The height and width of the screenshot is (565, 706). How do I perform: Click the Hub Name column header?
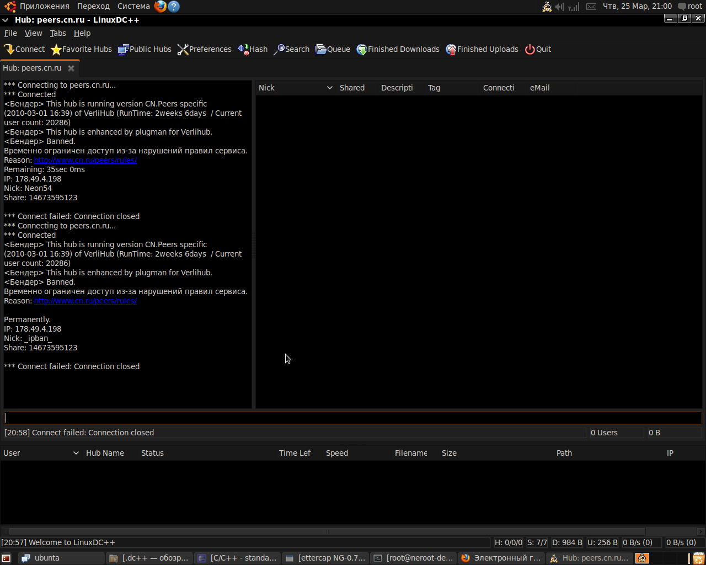[x=110, y=453]
